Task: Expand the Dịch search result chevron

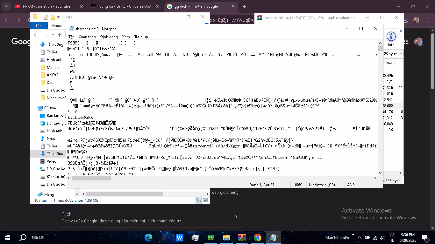Action: coord(236,217)
